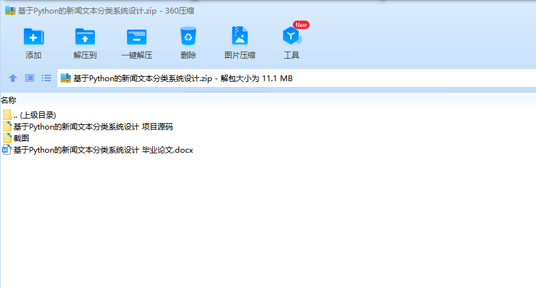Click the 360压缩 app icon in title bar
The width and height of the screenshot is (536, 288).
click(10, 10)
